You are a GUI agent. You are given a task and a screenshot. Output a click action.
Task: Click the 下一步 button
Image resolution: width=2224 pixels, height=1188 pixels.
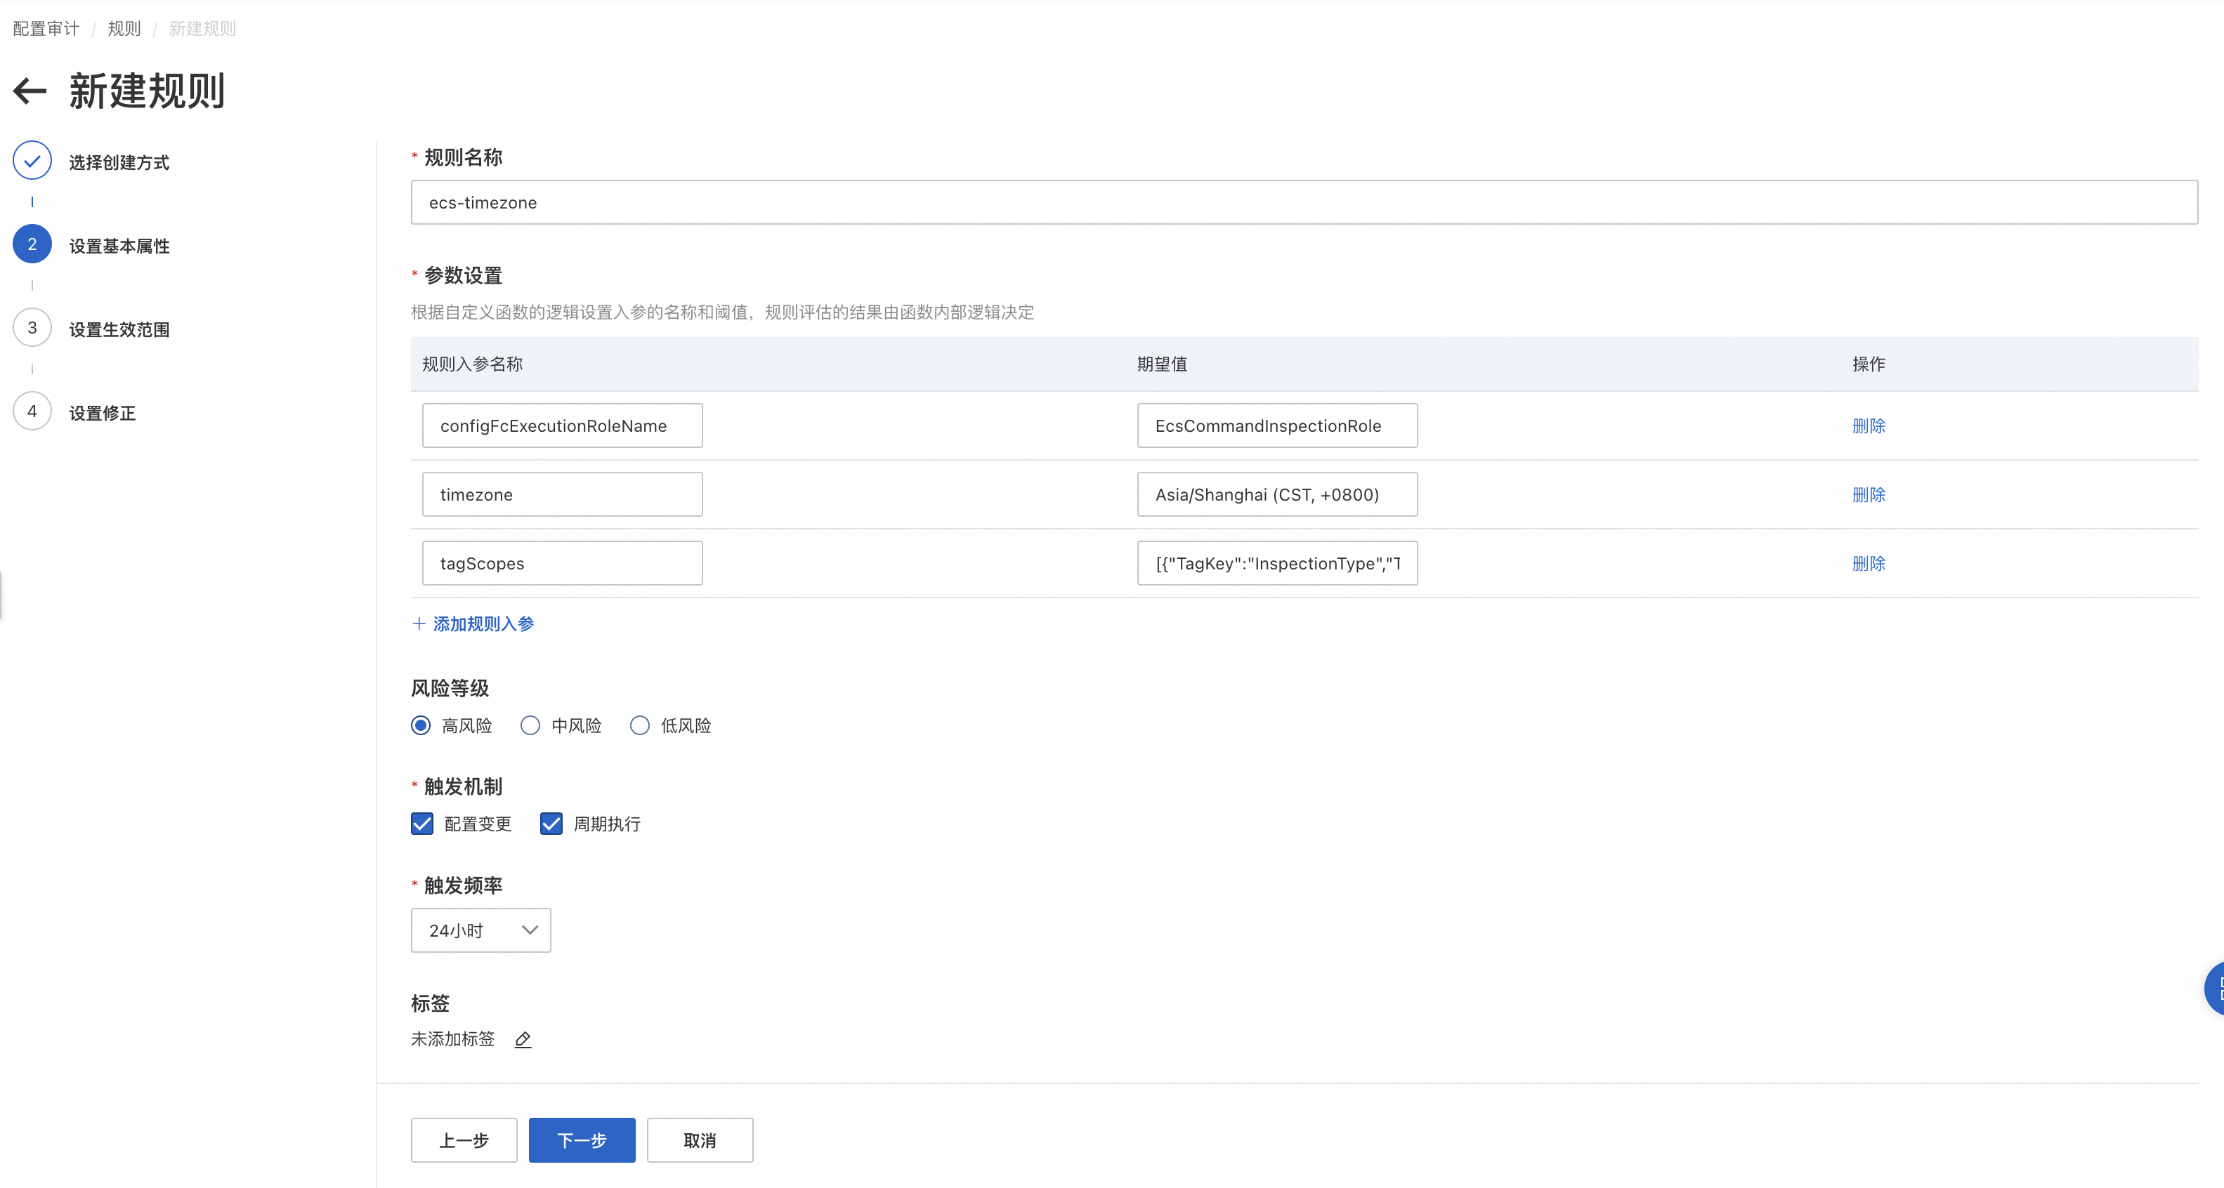pos(582,1140)
